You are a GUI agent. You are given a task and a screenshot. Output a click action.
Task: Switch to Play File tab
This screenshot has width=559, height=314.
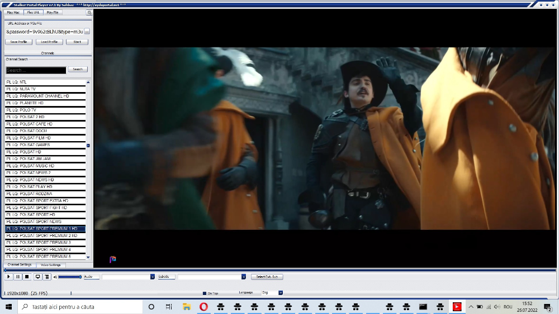(53, 12)
